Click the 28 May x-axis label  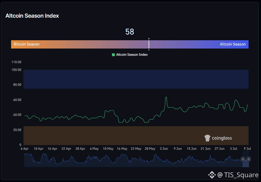tap(150, 149)
